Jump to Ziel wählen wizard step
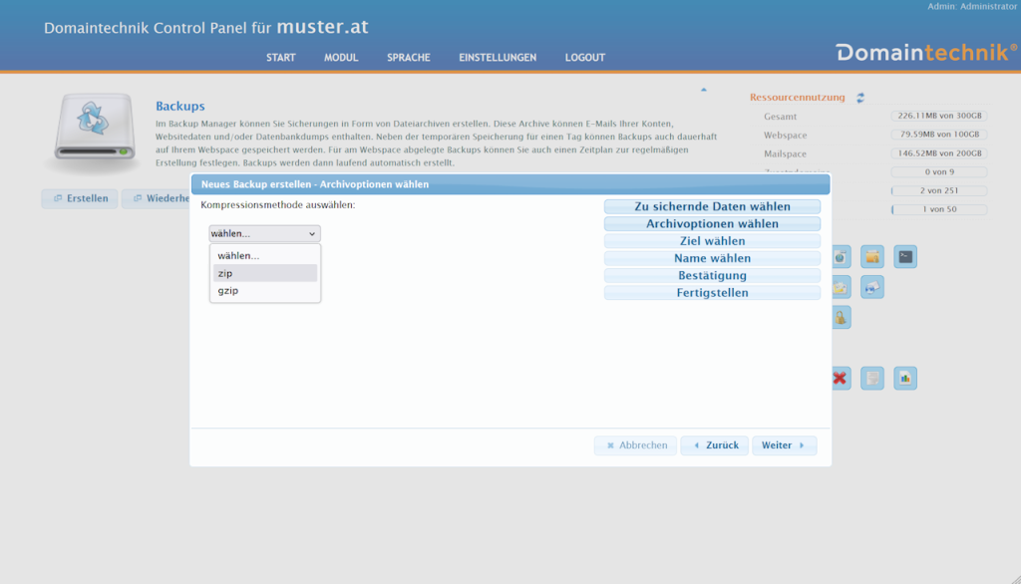 pos(712,241)
